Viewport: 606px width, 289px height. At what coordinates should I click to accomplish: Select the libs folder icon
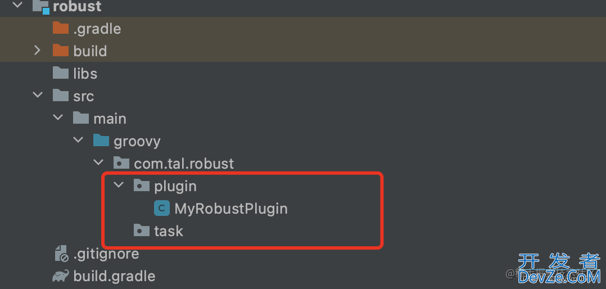coord(60,73)
